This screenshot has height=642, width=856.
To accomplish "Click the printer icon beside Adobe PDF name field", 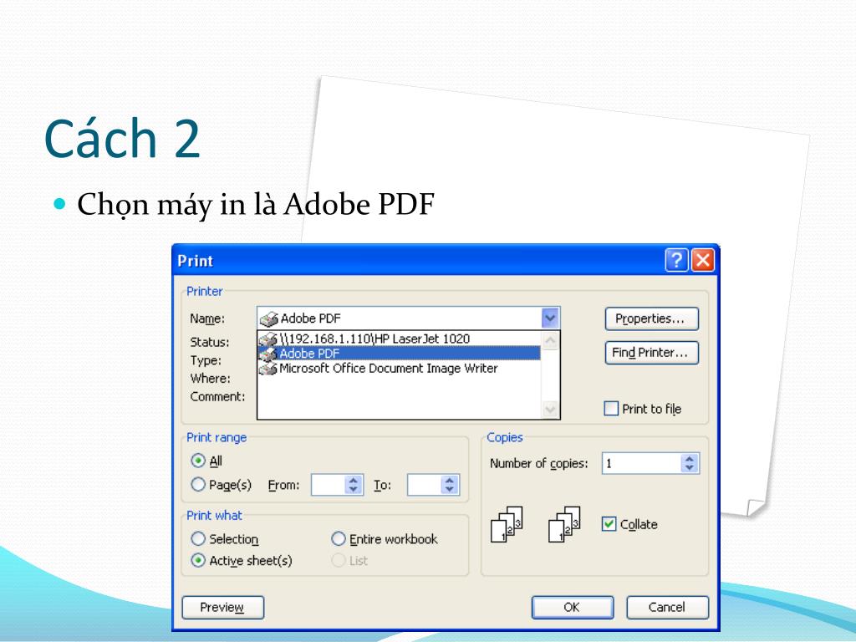I will [268, 318].
